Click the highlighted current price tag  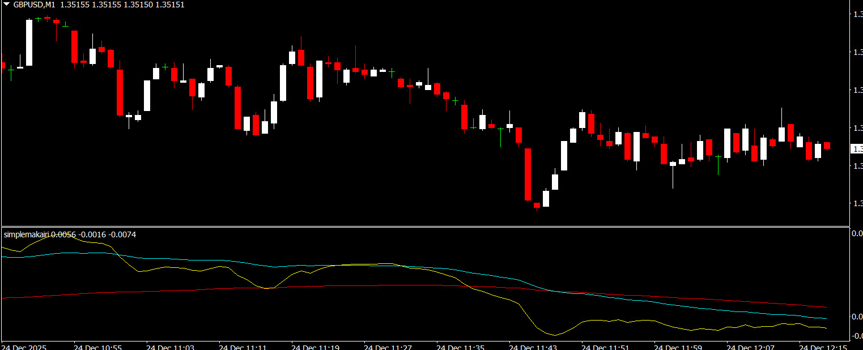tap(856, 149)
